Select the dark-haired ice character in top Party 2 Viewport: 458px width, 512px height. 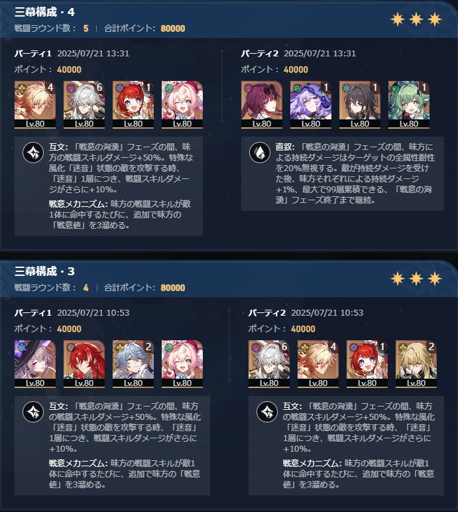click(360, 105)
